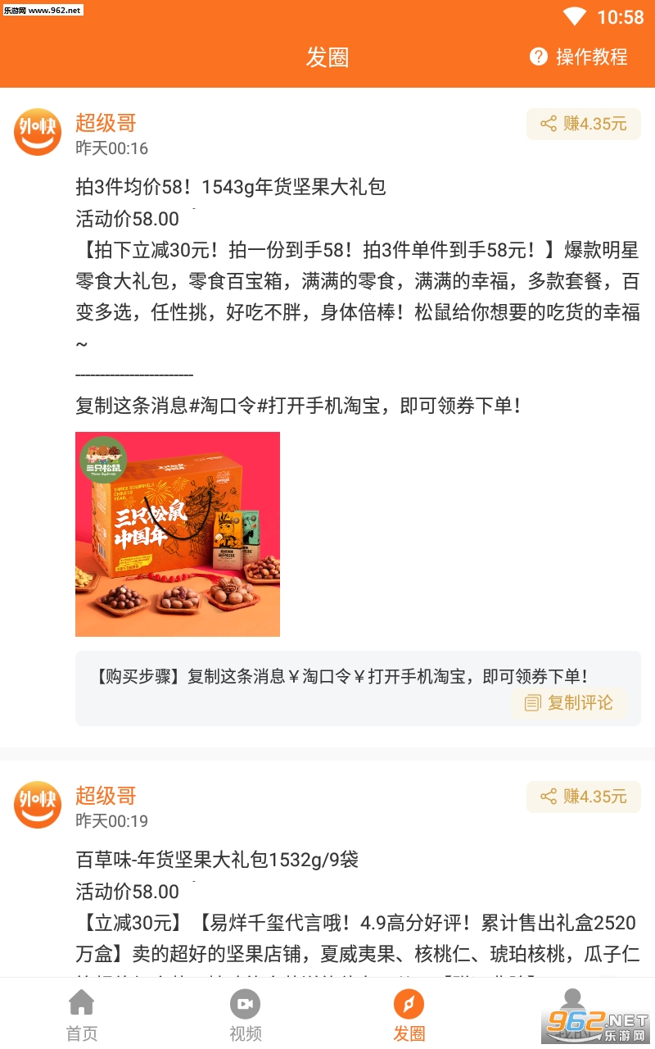Viewport: 655px width, 1049px height.
Task: Tap the share icon in the first post's 赚4.35元 button
Action: [549, 125]
